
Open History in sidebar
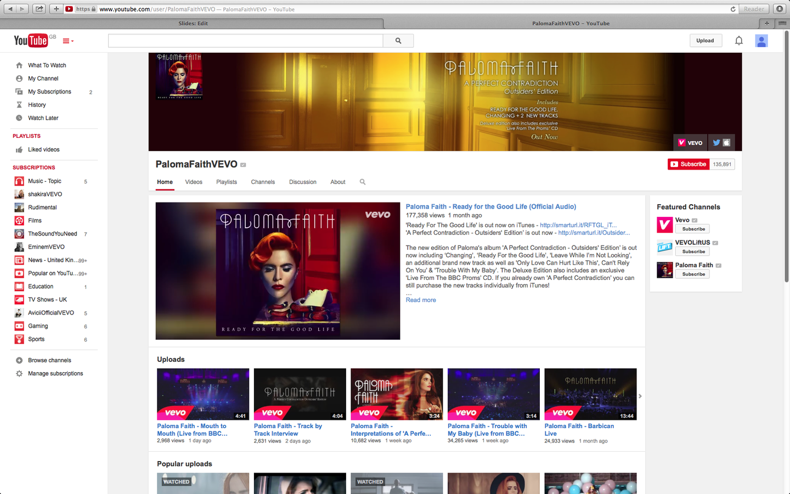[37, 105]
